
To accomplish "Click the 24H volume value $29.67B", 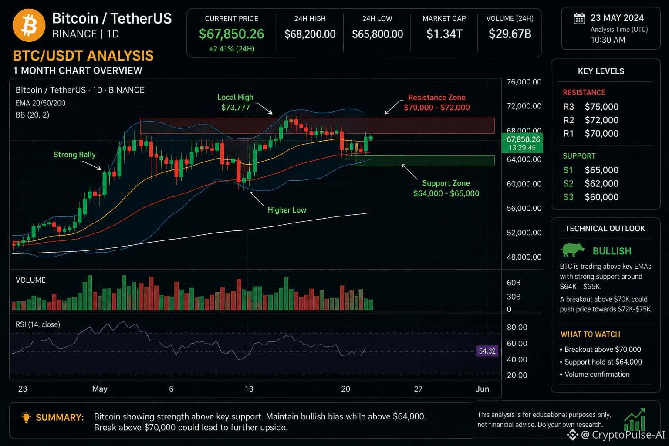I will point(510,34).
